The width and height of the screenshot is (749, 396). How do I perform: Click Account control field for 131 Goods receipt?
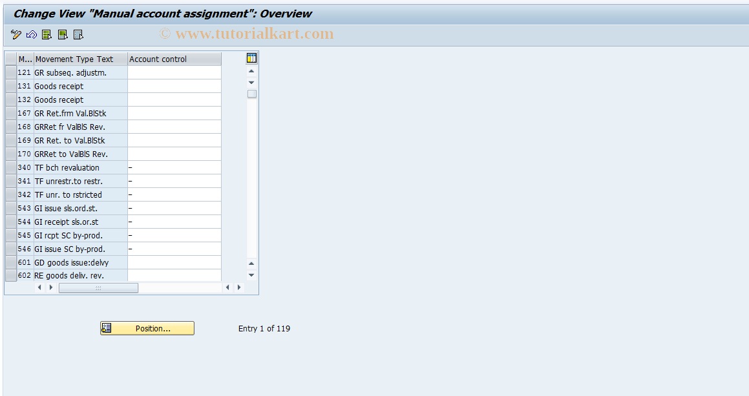pos(174,86)
